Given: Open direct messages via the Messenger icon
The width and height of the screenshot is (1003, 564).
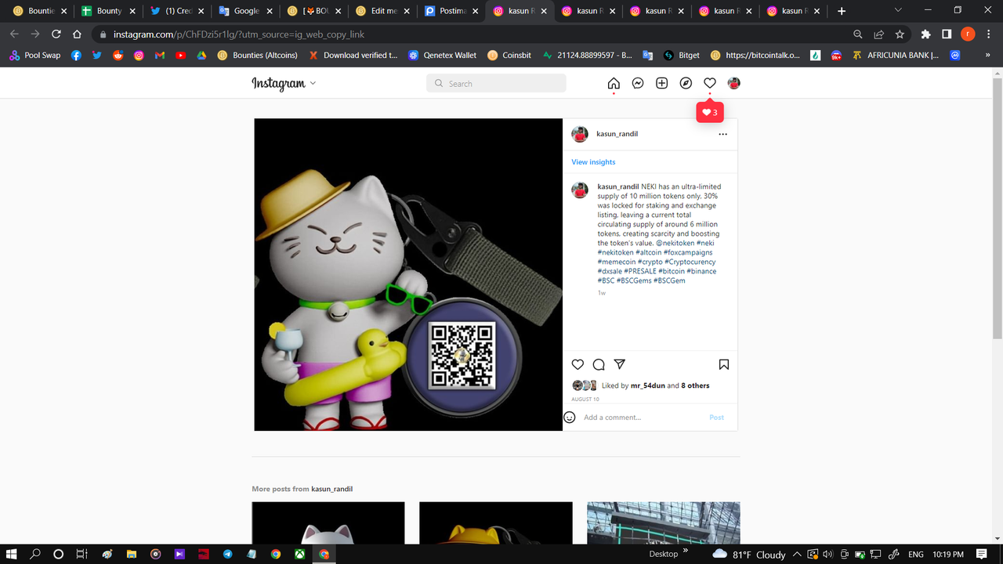Looking at the screenshot, I should coord(637,82).
